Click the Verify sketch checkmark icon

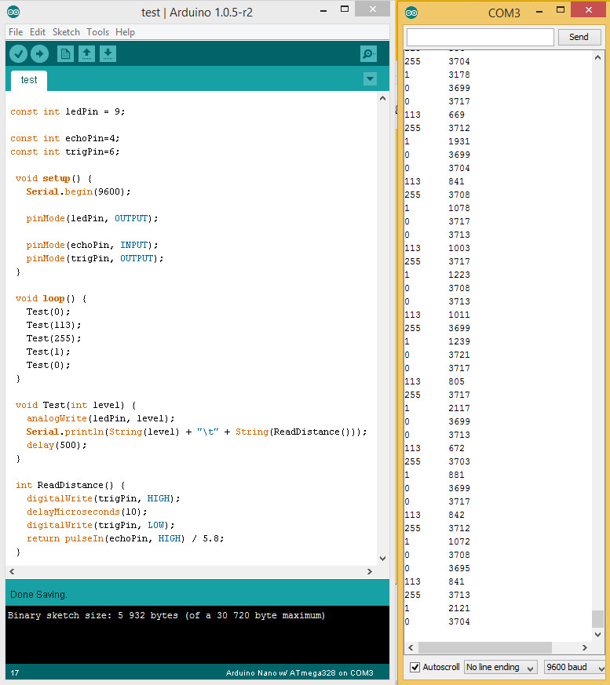click(x=18, y=54)
